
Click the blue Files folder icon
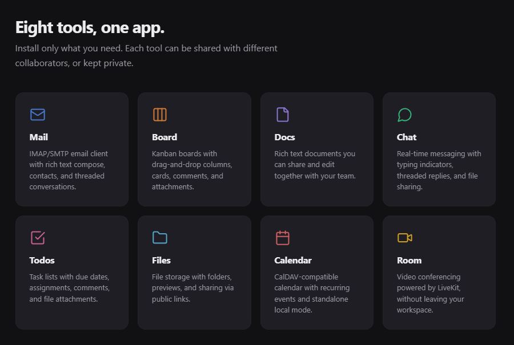point(160,237)
